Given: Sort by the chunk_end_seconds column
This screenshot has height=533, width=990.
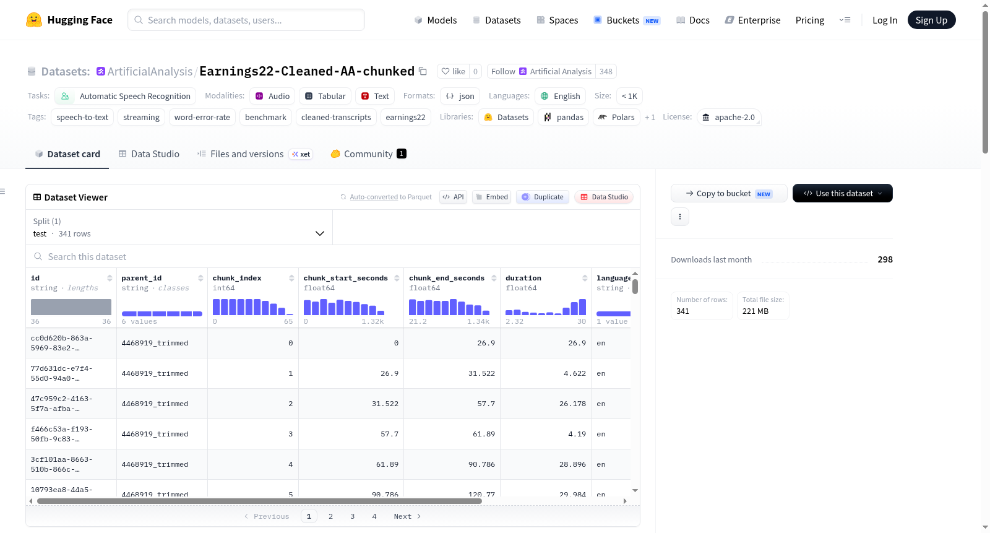Looking at the screenshot, I should pos(494,278).
